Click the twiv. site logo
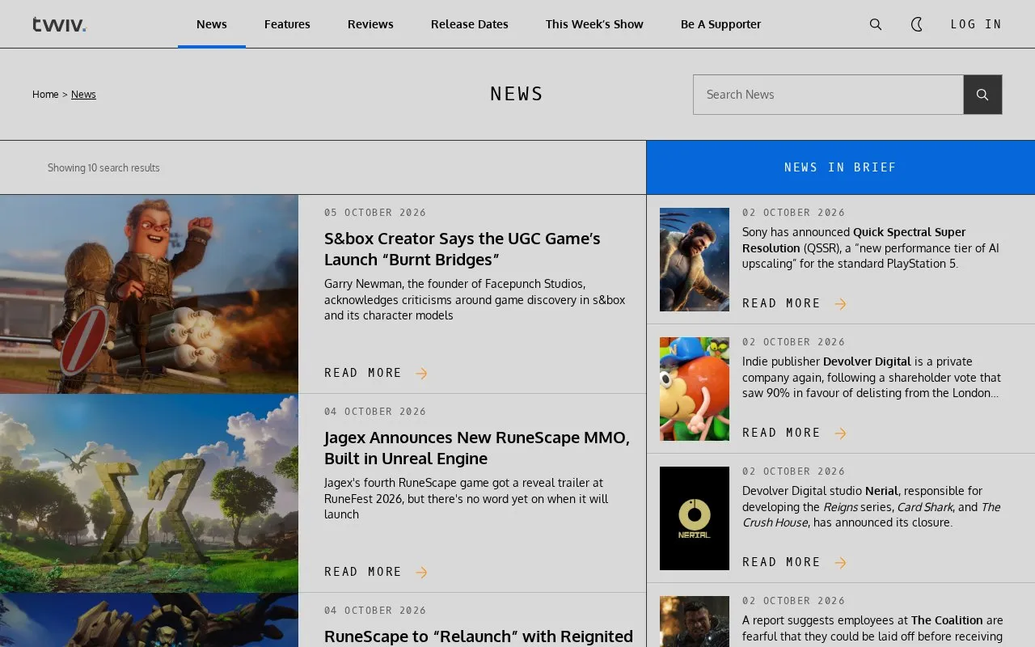 [x=59, y=24]
